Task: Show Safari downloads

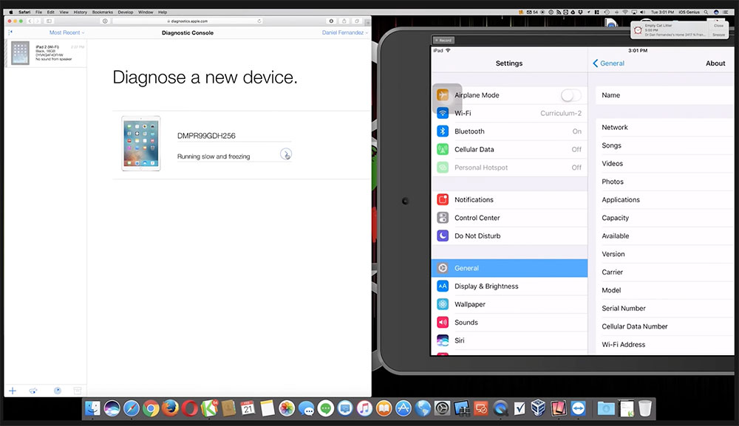Action: click(x=331, y=21)
